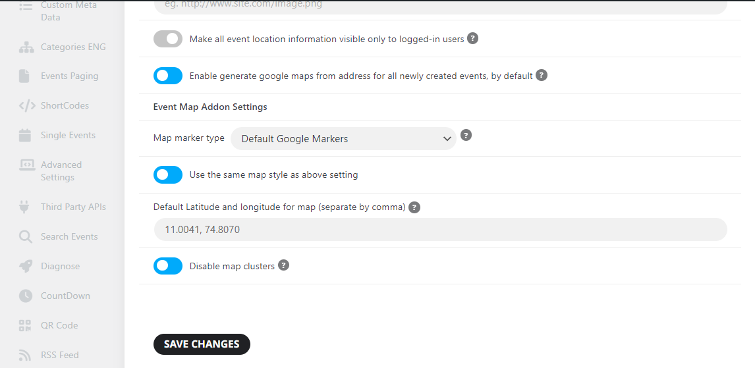
Task: Click the QR Code icon in sidebar
Action: click(25, 326)
